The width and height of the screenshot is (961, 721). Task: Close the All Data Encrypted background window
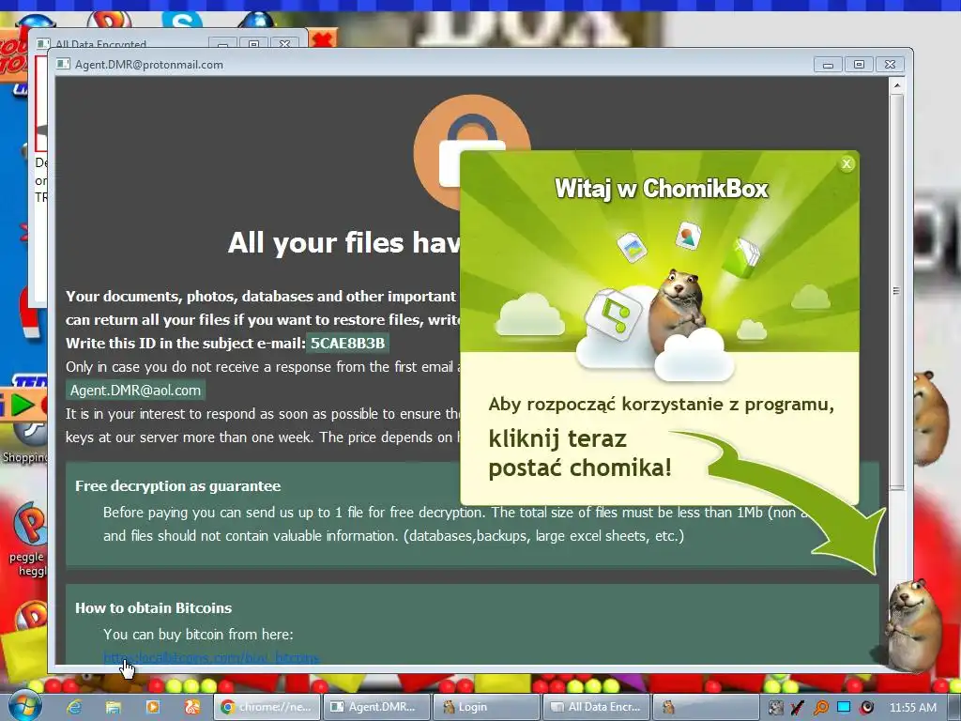click(x=284, y=43)
